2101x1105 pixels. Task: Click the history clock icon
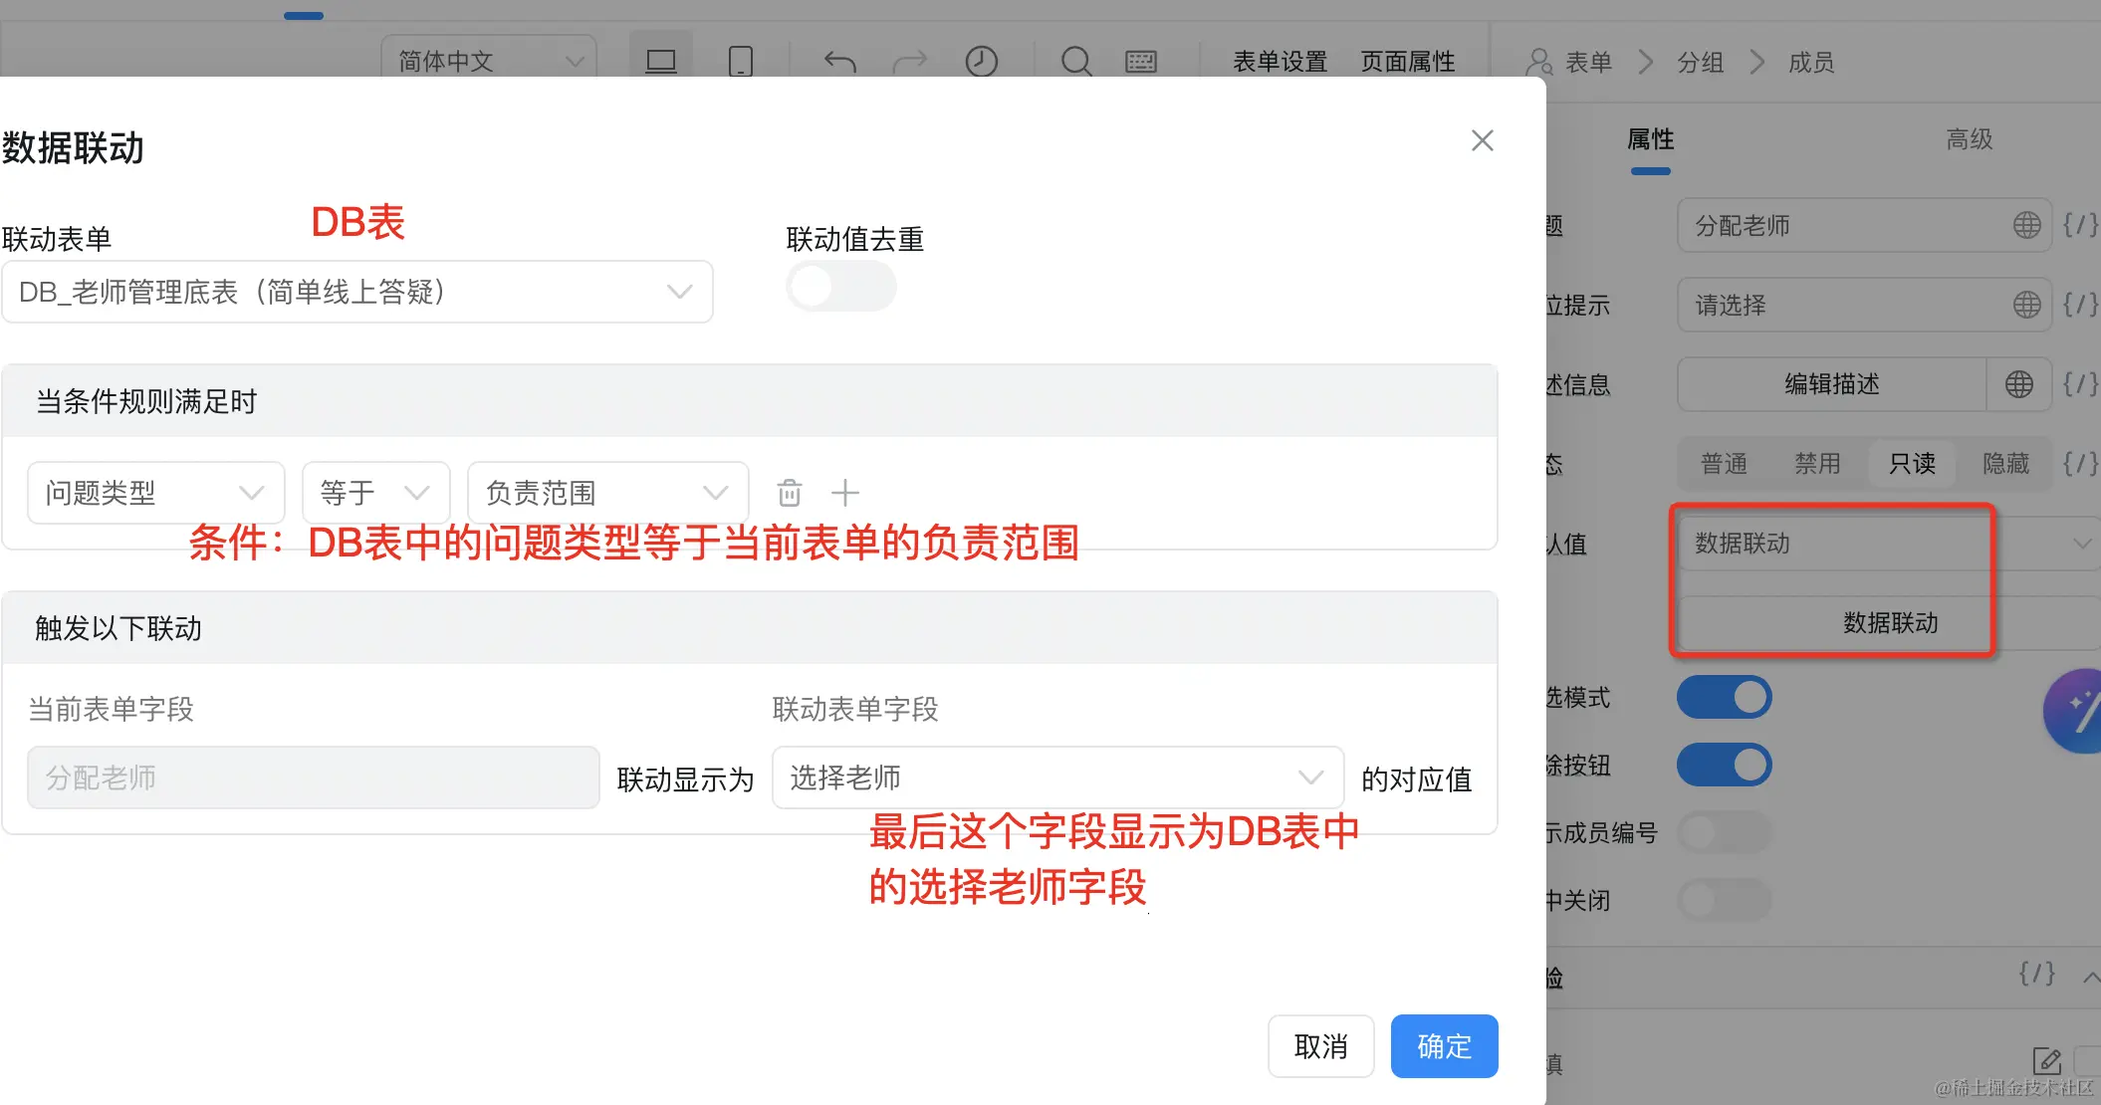(x=981, y=62)
